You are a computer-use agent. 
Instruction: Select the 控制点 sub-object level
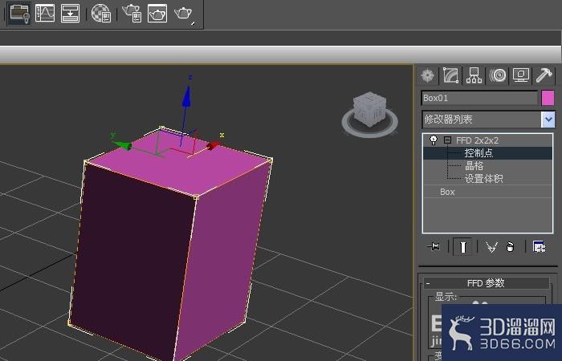coord(479,153)
